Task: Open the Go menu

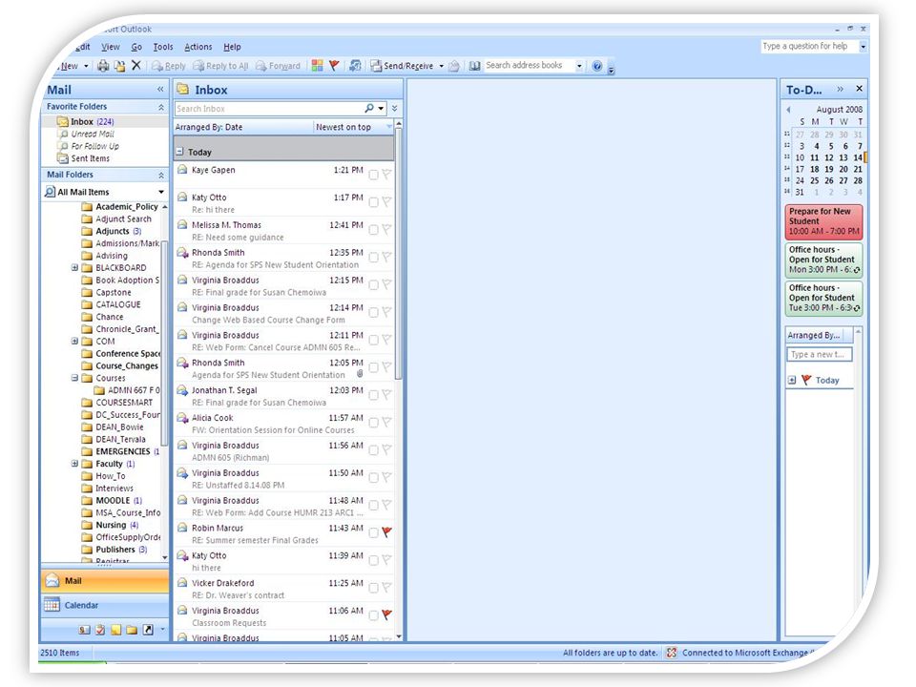Action: click(136, 47)
